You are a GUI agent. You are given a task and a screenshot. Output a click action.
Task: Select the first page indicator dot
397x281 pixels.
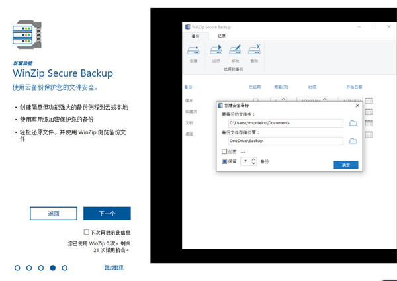tap(17, 268)
